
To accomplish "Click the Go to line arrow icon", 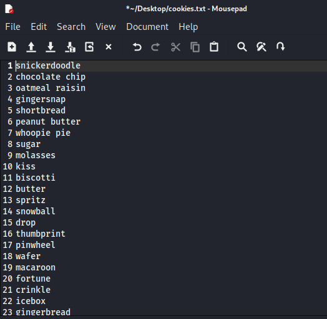I will click(280, 47).
